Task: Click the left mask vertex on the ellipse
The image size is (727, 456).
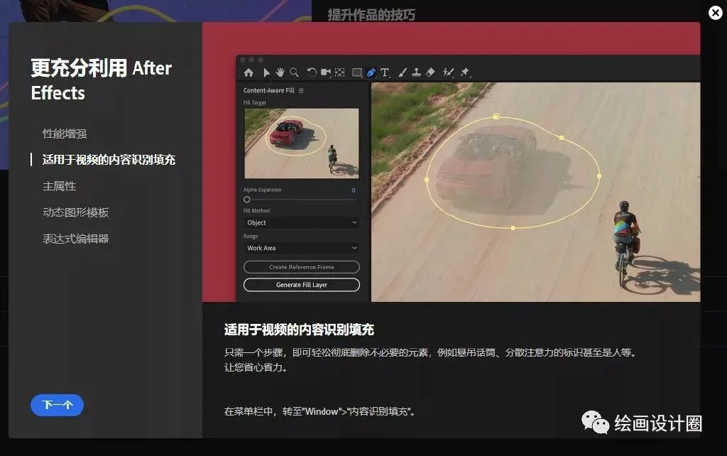Action: pos(427,180)
